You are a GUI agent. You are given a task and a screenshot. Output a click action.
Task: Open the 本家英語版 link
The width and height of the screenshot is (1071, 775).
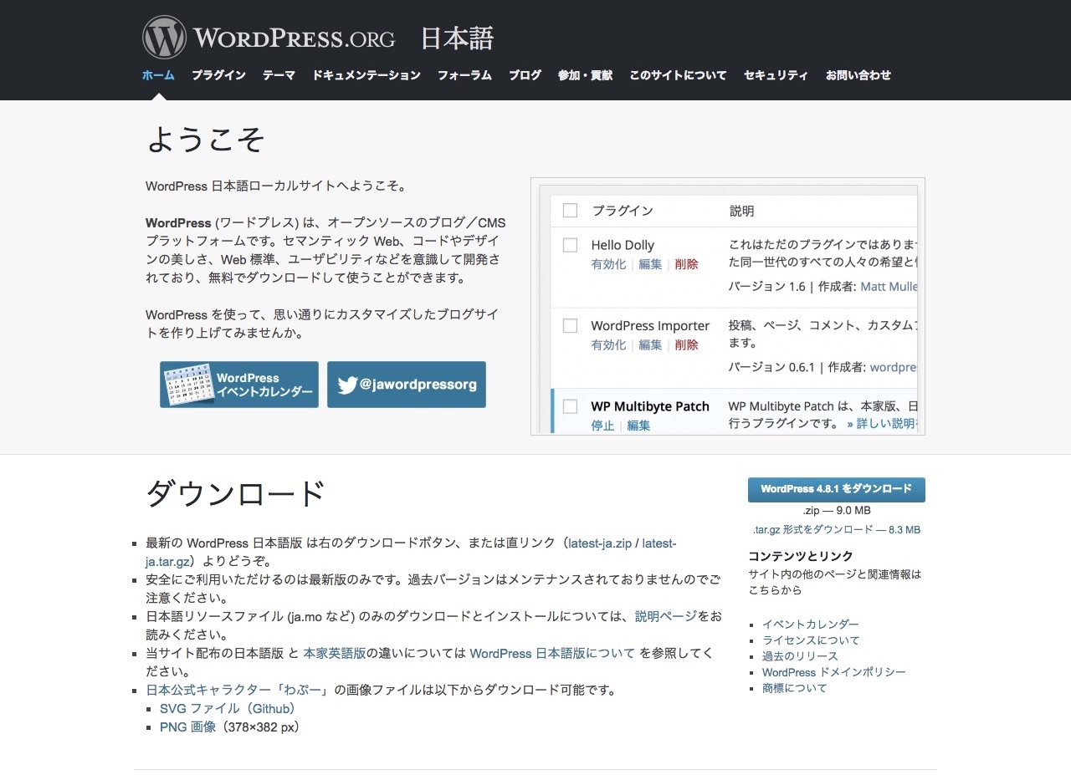coord(335,653)
